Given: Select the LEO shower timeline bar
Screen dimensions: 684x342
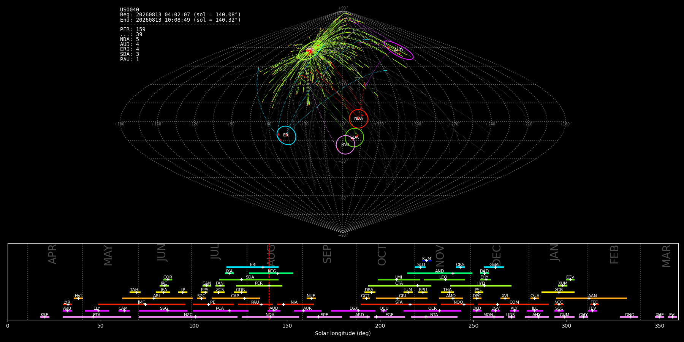Looking at the screenshot, I should [x=444, y=280].
